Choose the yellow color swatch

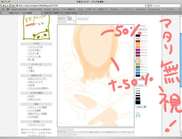point(138,44)
